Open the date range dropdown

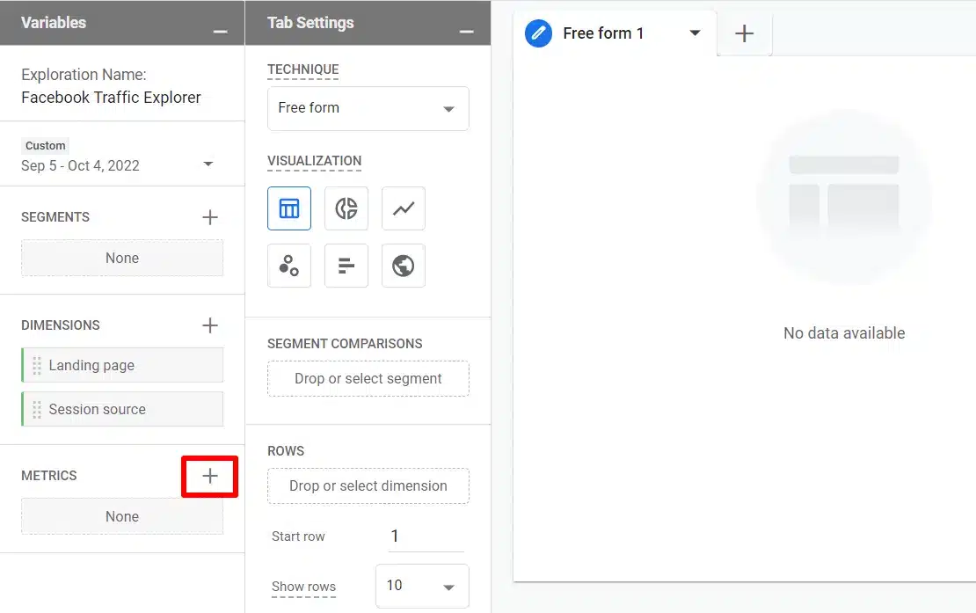[208, 164]
